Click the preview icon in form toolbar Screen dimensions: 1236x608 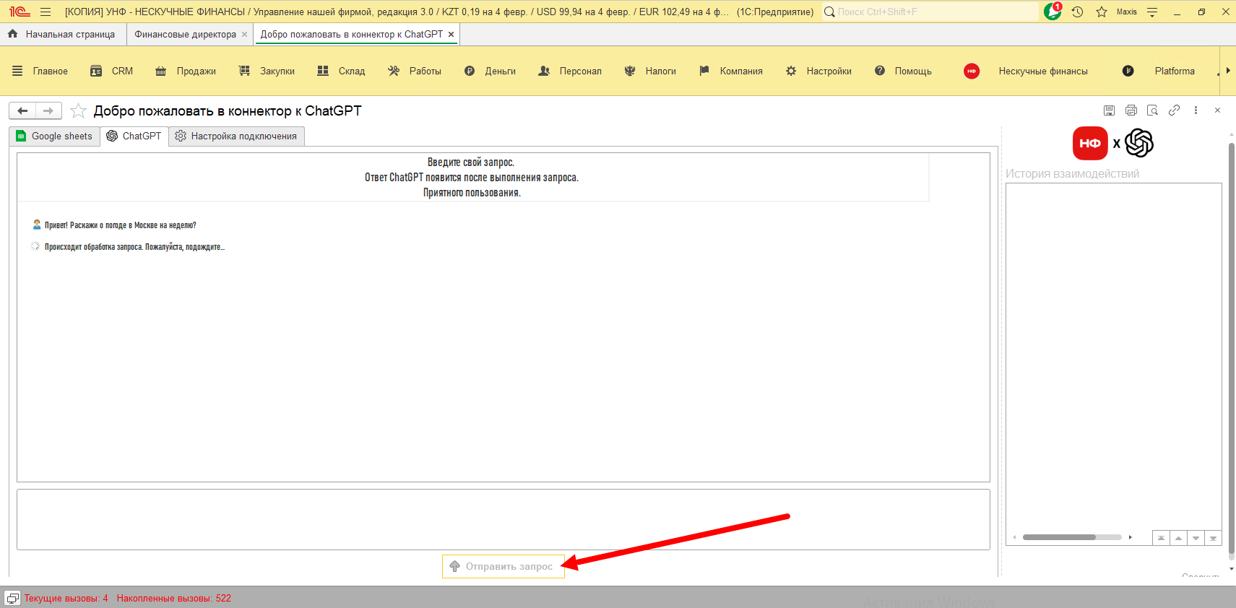(x=1152, y=110)
